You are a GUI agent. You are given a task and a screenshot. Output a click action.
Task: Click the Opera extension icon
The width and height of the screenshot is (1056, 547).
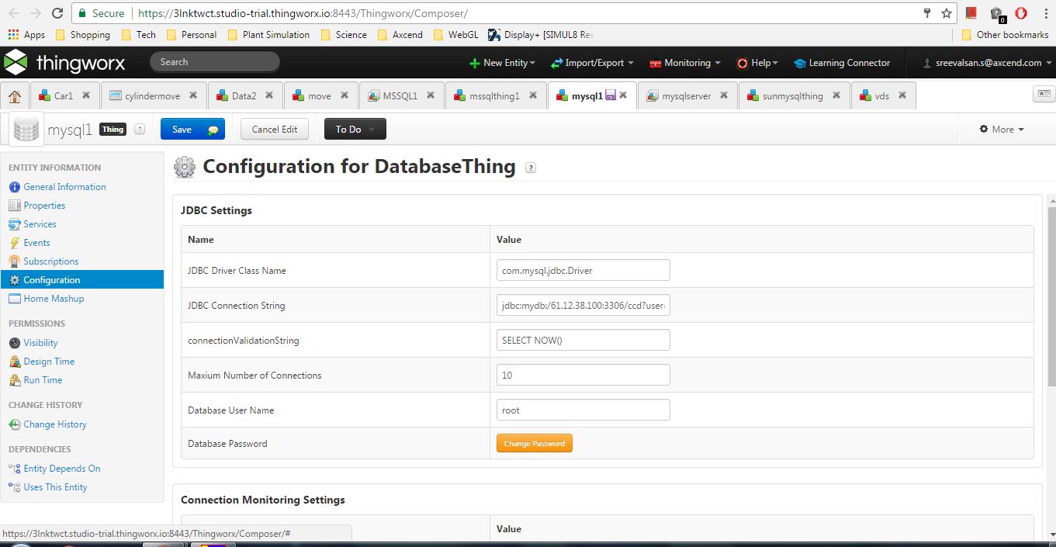pyautogui.click(x=1021, y=13)
